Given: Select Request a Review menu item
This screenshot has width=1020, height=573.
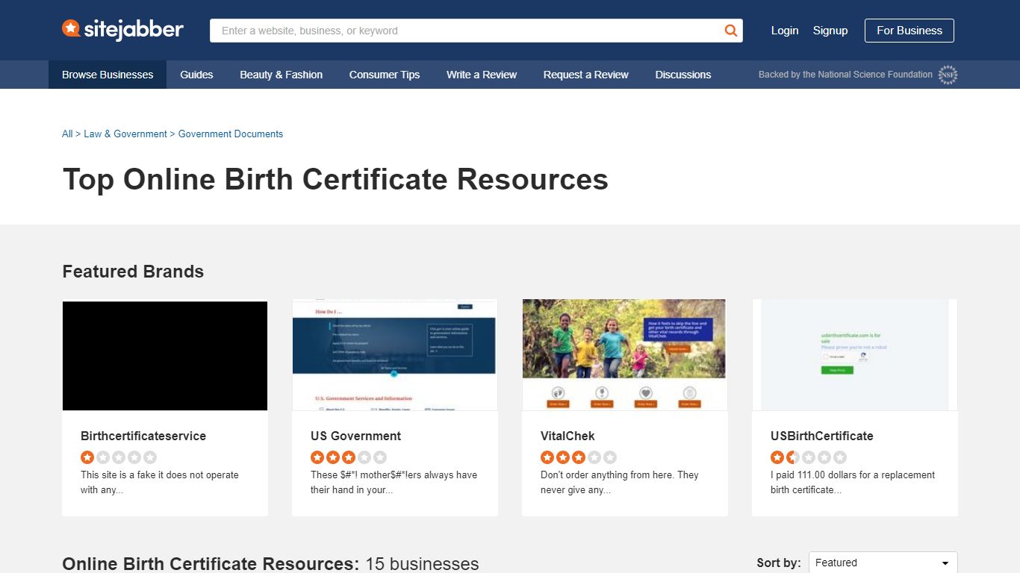Looking at the screenshot, I should click(586, 75).
